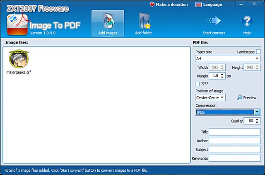265x175 pixels.
Task: Click the disabled Height 842 field
Action: point(252,67)
